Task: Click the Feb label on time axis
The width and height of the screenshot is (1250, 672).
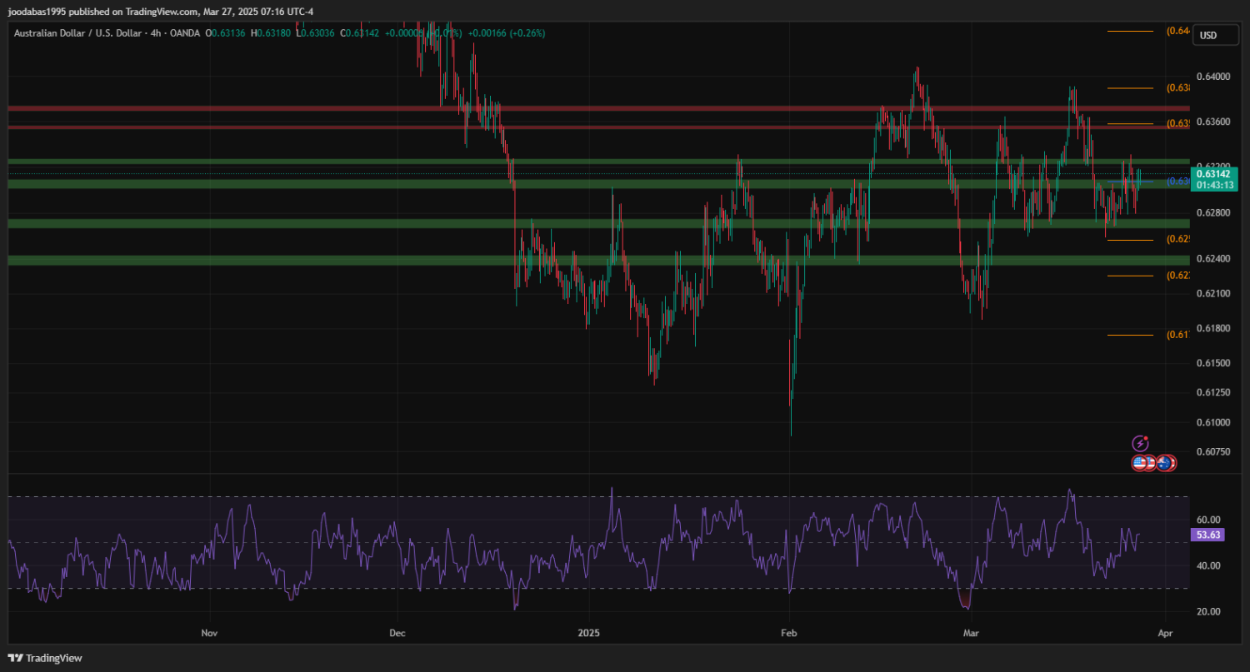Action: (x=788, y=634)
